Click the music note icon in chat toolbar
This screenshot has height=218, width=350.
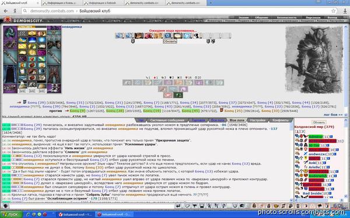pos(224,206)
